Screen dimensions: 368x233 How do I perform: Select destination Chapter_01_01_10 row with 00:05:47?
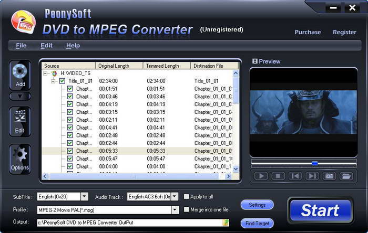click(137, 159)
